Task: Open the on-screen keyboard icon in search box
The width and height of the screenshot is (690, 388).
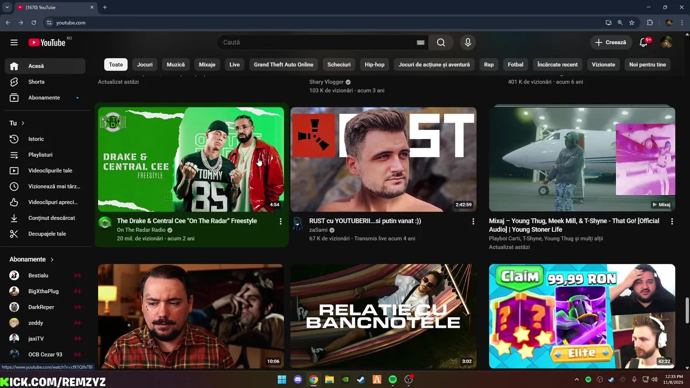Action: point(420,43)
